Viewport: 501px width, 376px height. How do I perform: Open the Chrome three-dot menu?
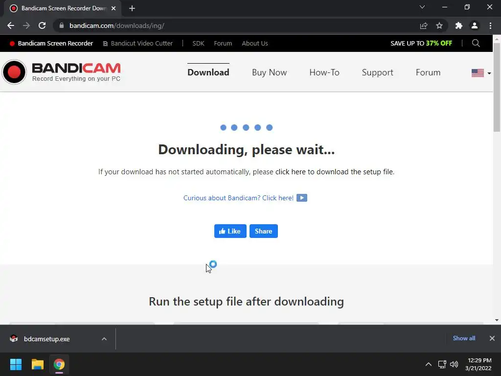tap(490, 25)
